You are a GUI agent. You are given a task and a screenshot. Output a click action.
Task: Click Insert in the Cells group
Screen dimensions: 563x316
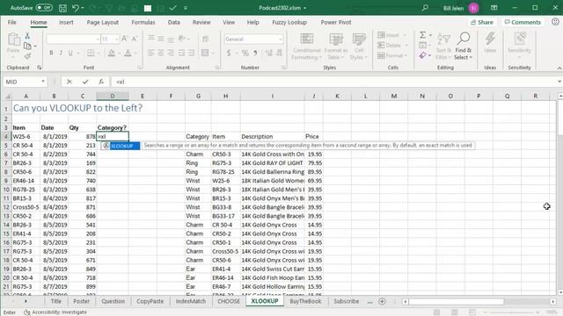coord(391,35)
